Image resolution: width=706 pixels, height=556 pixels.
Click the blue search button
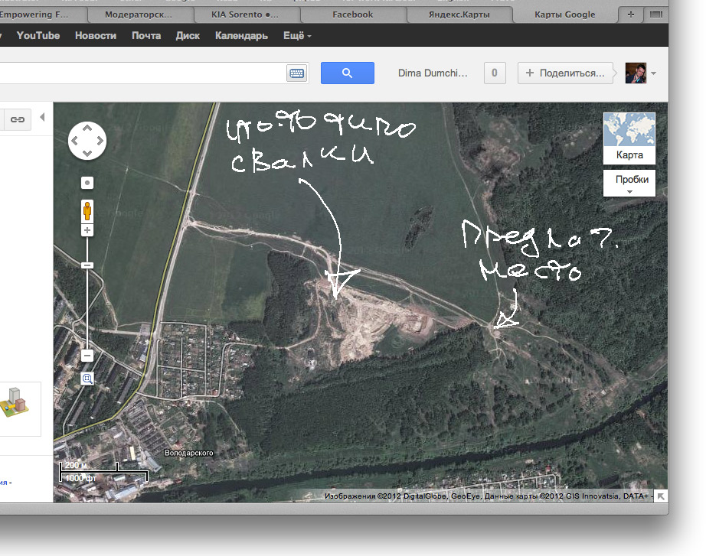pyautogui.click(x=347, y=73)
